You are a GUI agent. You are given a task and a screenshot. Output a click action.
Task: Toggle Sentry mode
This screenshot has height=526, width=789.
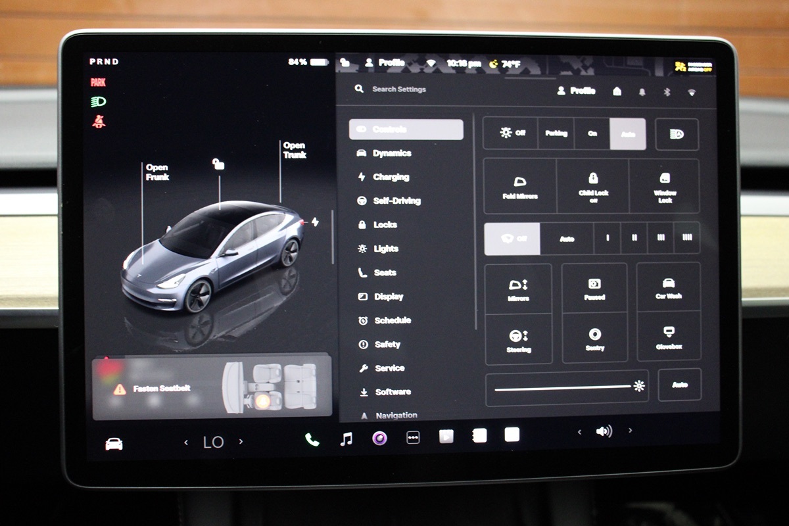click(x=594, y=339)
